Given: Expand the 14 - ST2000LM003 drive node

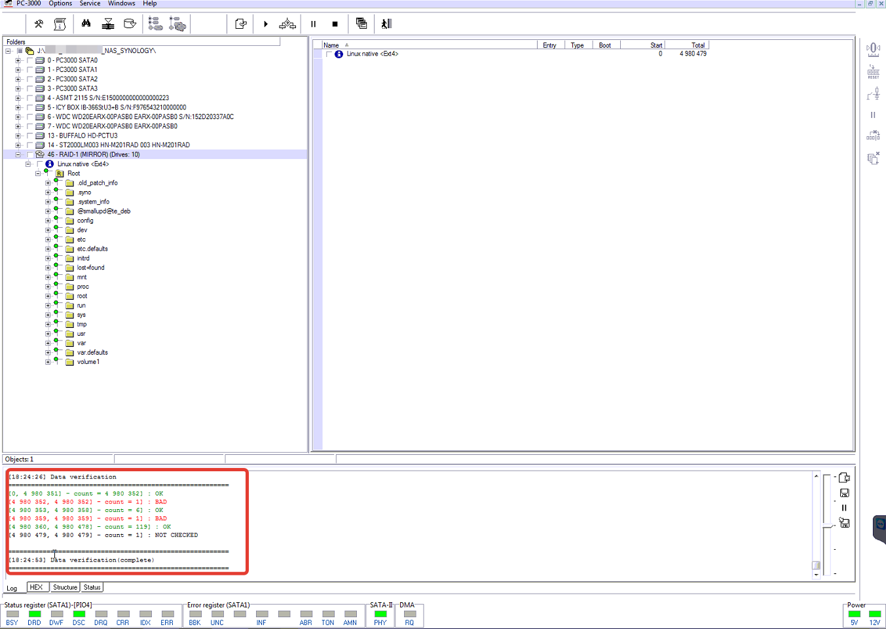Looking at the screenshot, I should click(x=18, y=145).
